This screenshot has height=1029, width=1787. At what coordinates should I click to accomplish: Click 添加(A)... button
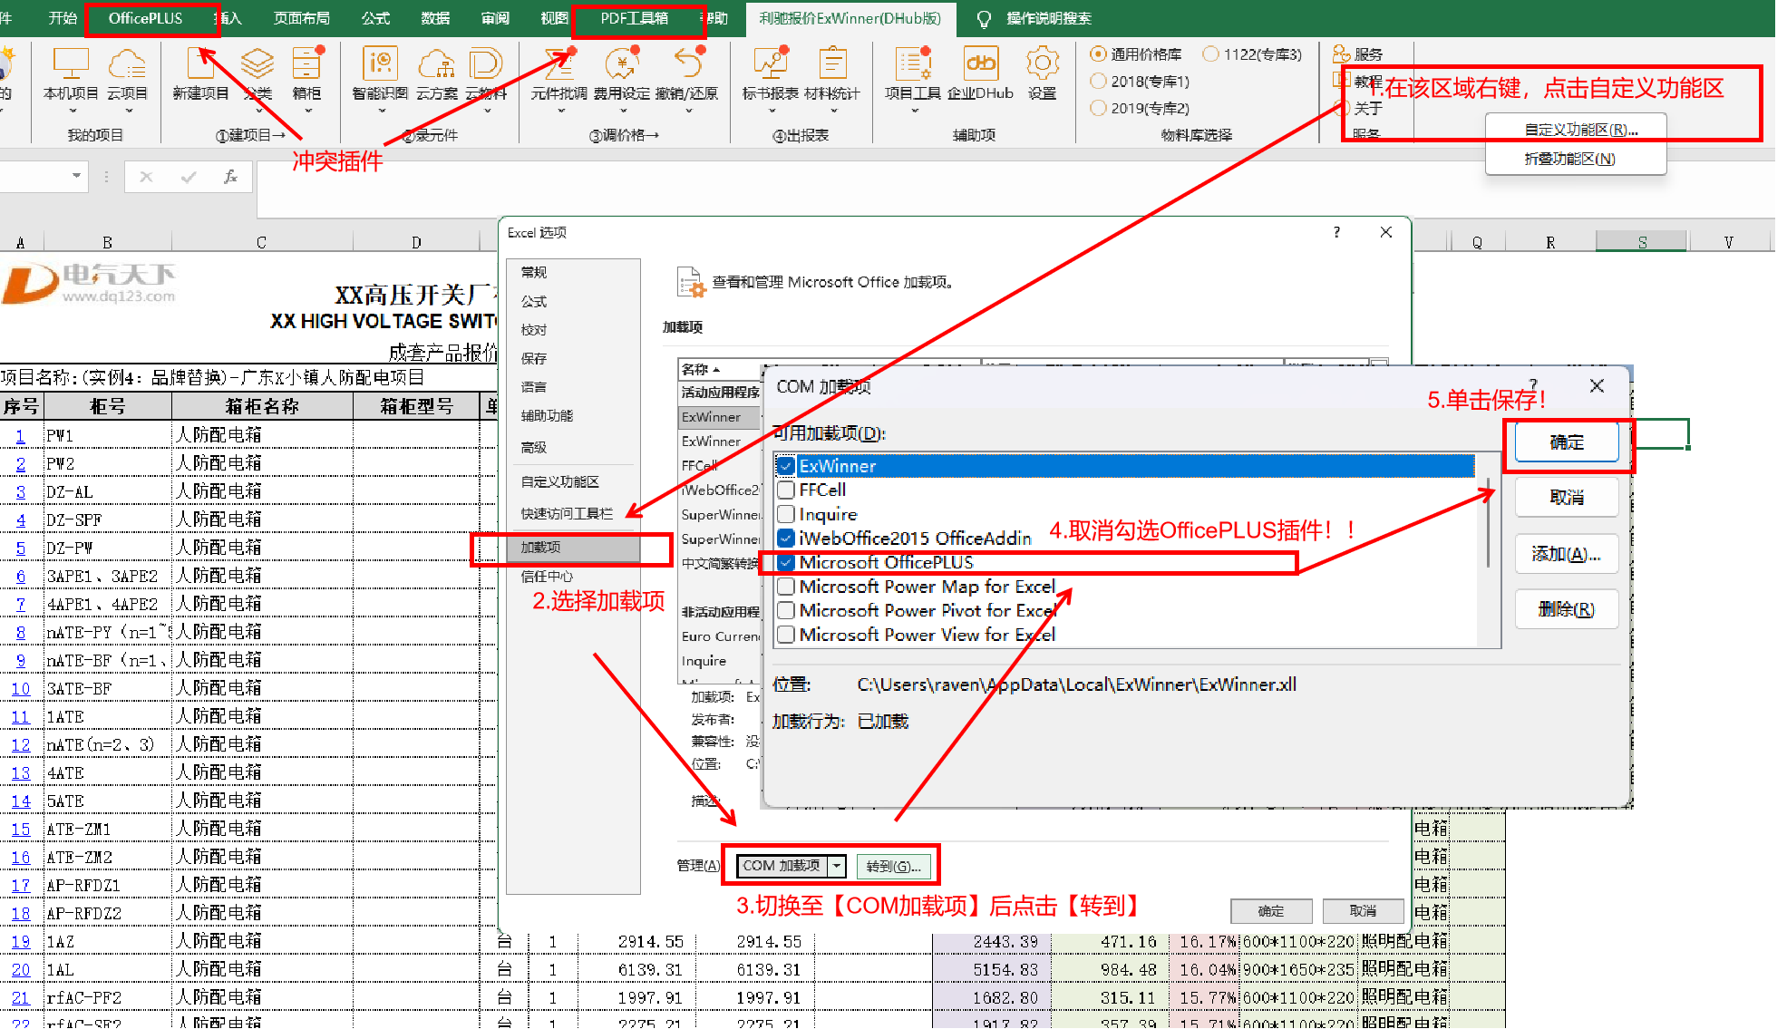click(1566, 554)
